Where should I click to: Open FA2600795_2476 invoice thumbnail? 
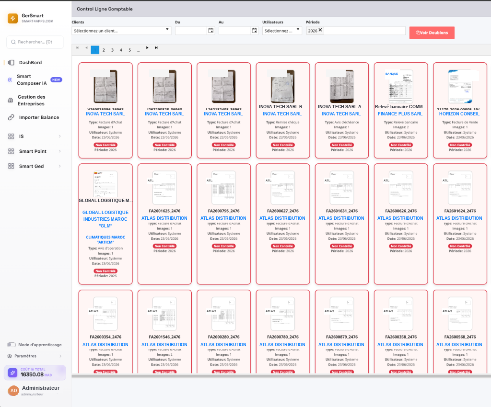point(223,188)
